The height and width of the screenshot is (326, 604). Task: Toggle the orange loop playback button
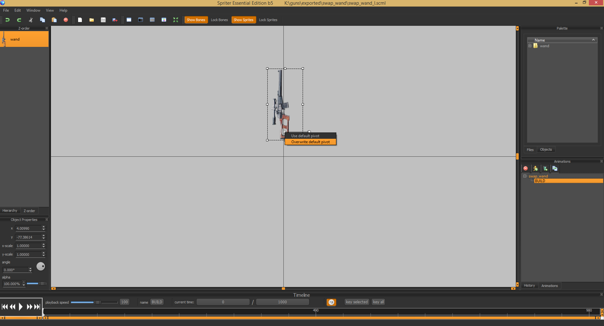coord(331,302)
